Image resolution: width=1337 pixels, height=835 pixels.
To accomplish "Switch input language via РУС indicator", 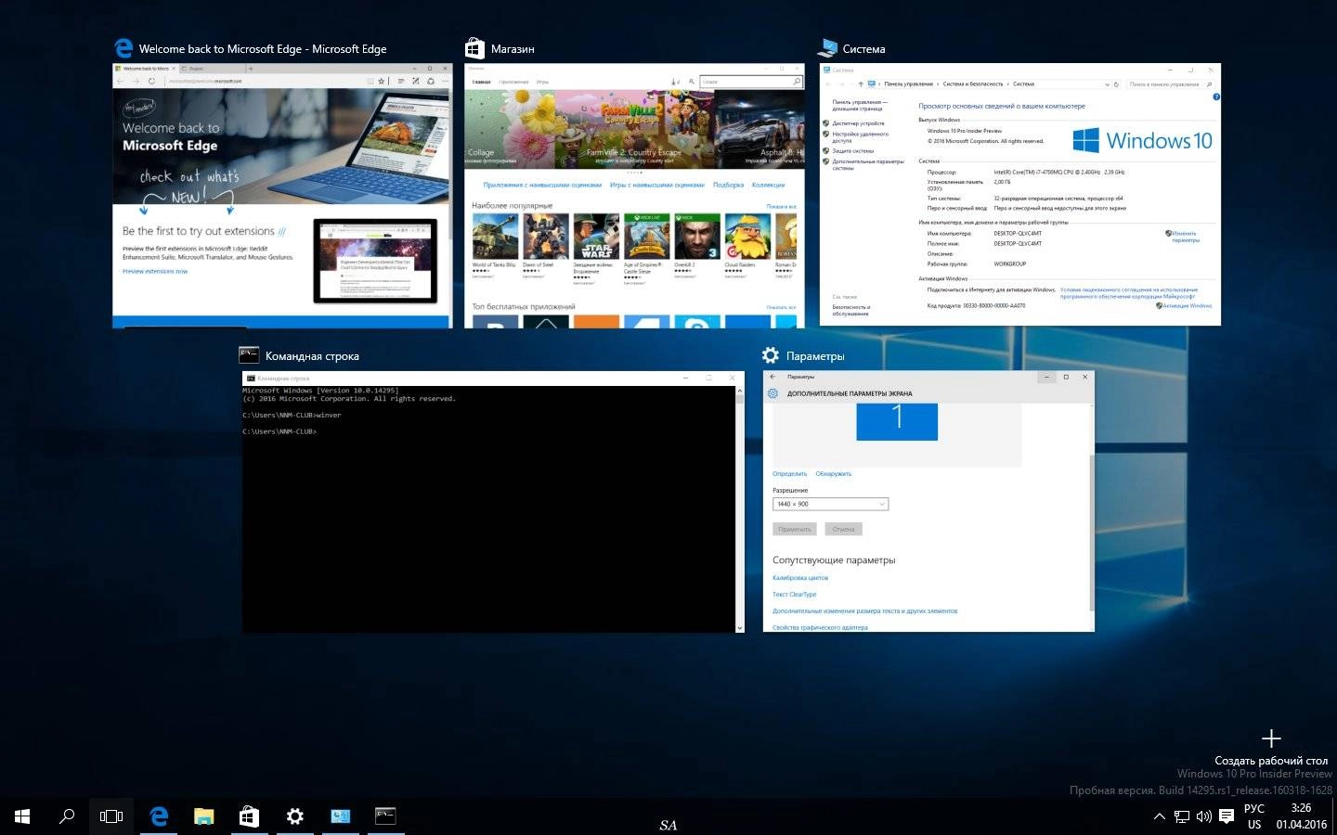I will coord(1254,809).
